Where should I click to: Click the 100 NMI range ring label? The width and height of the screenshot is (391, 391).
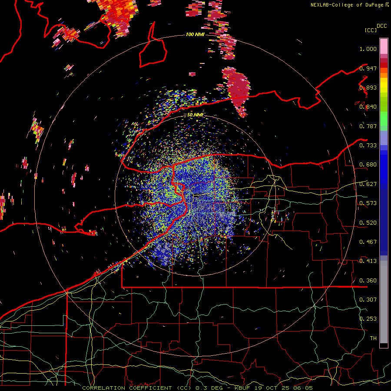(x=195, y=34)
